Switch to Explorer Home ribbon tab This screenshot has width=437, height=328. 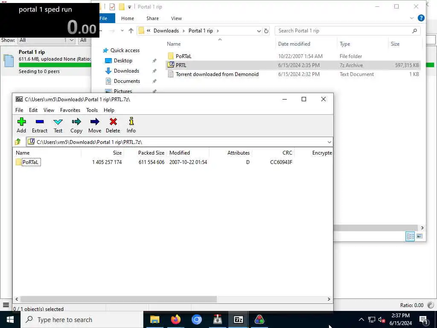point(128,18)
